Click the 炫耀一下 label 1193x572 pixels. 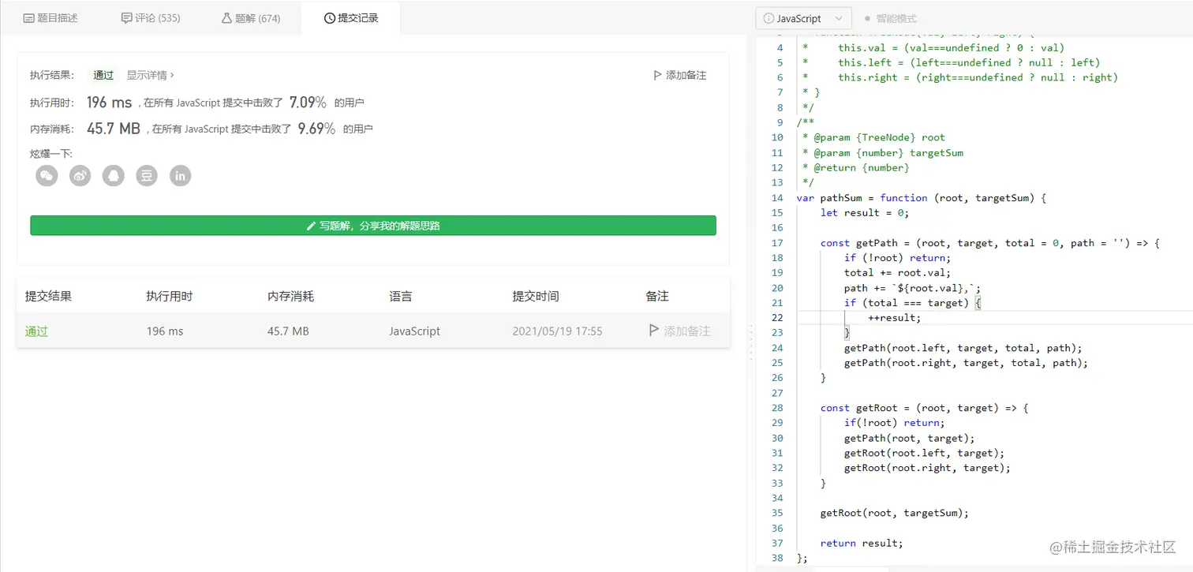pyautogui.click(x=51, y=154)
